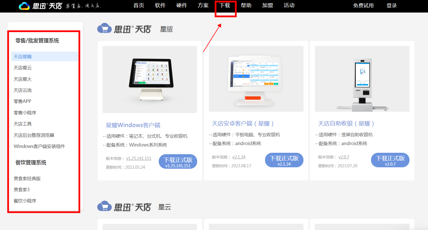Open version details link v2.1.34
This screenshot has width=428, height=230.
click(x=239, y=157)
